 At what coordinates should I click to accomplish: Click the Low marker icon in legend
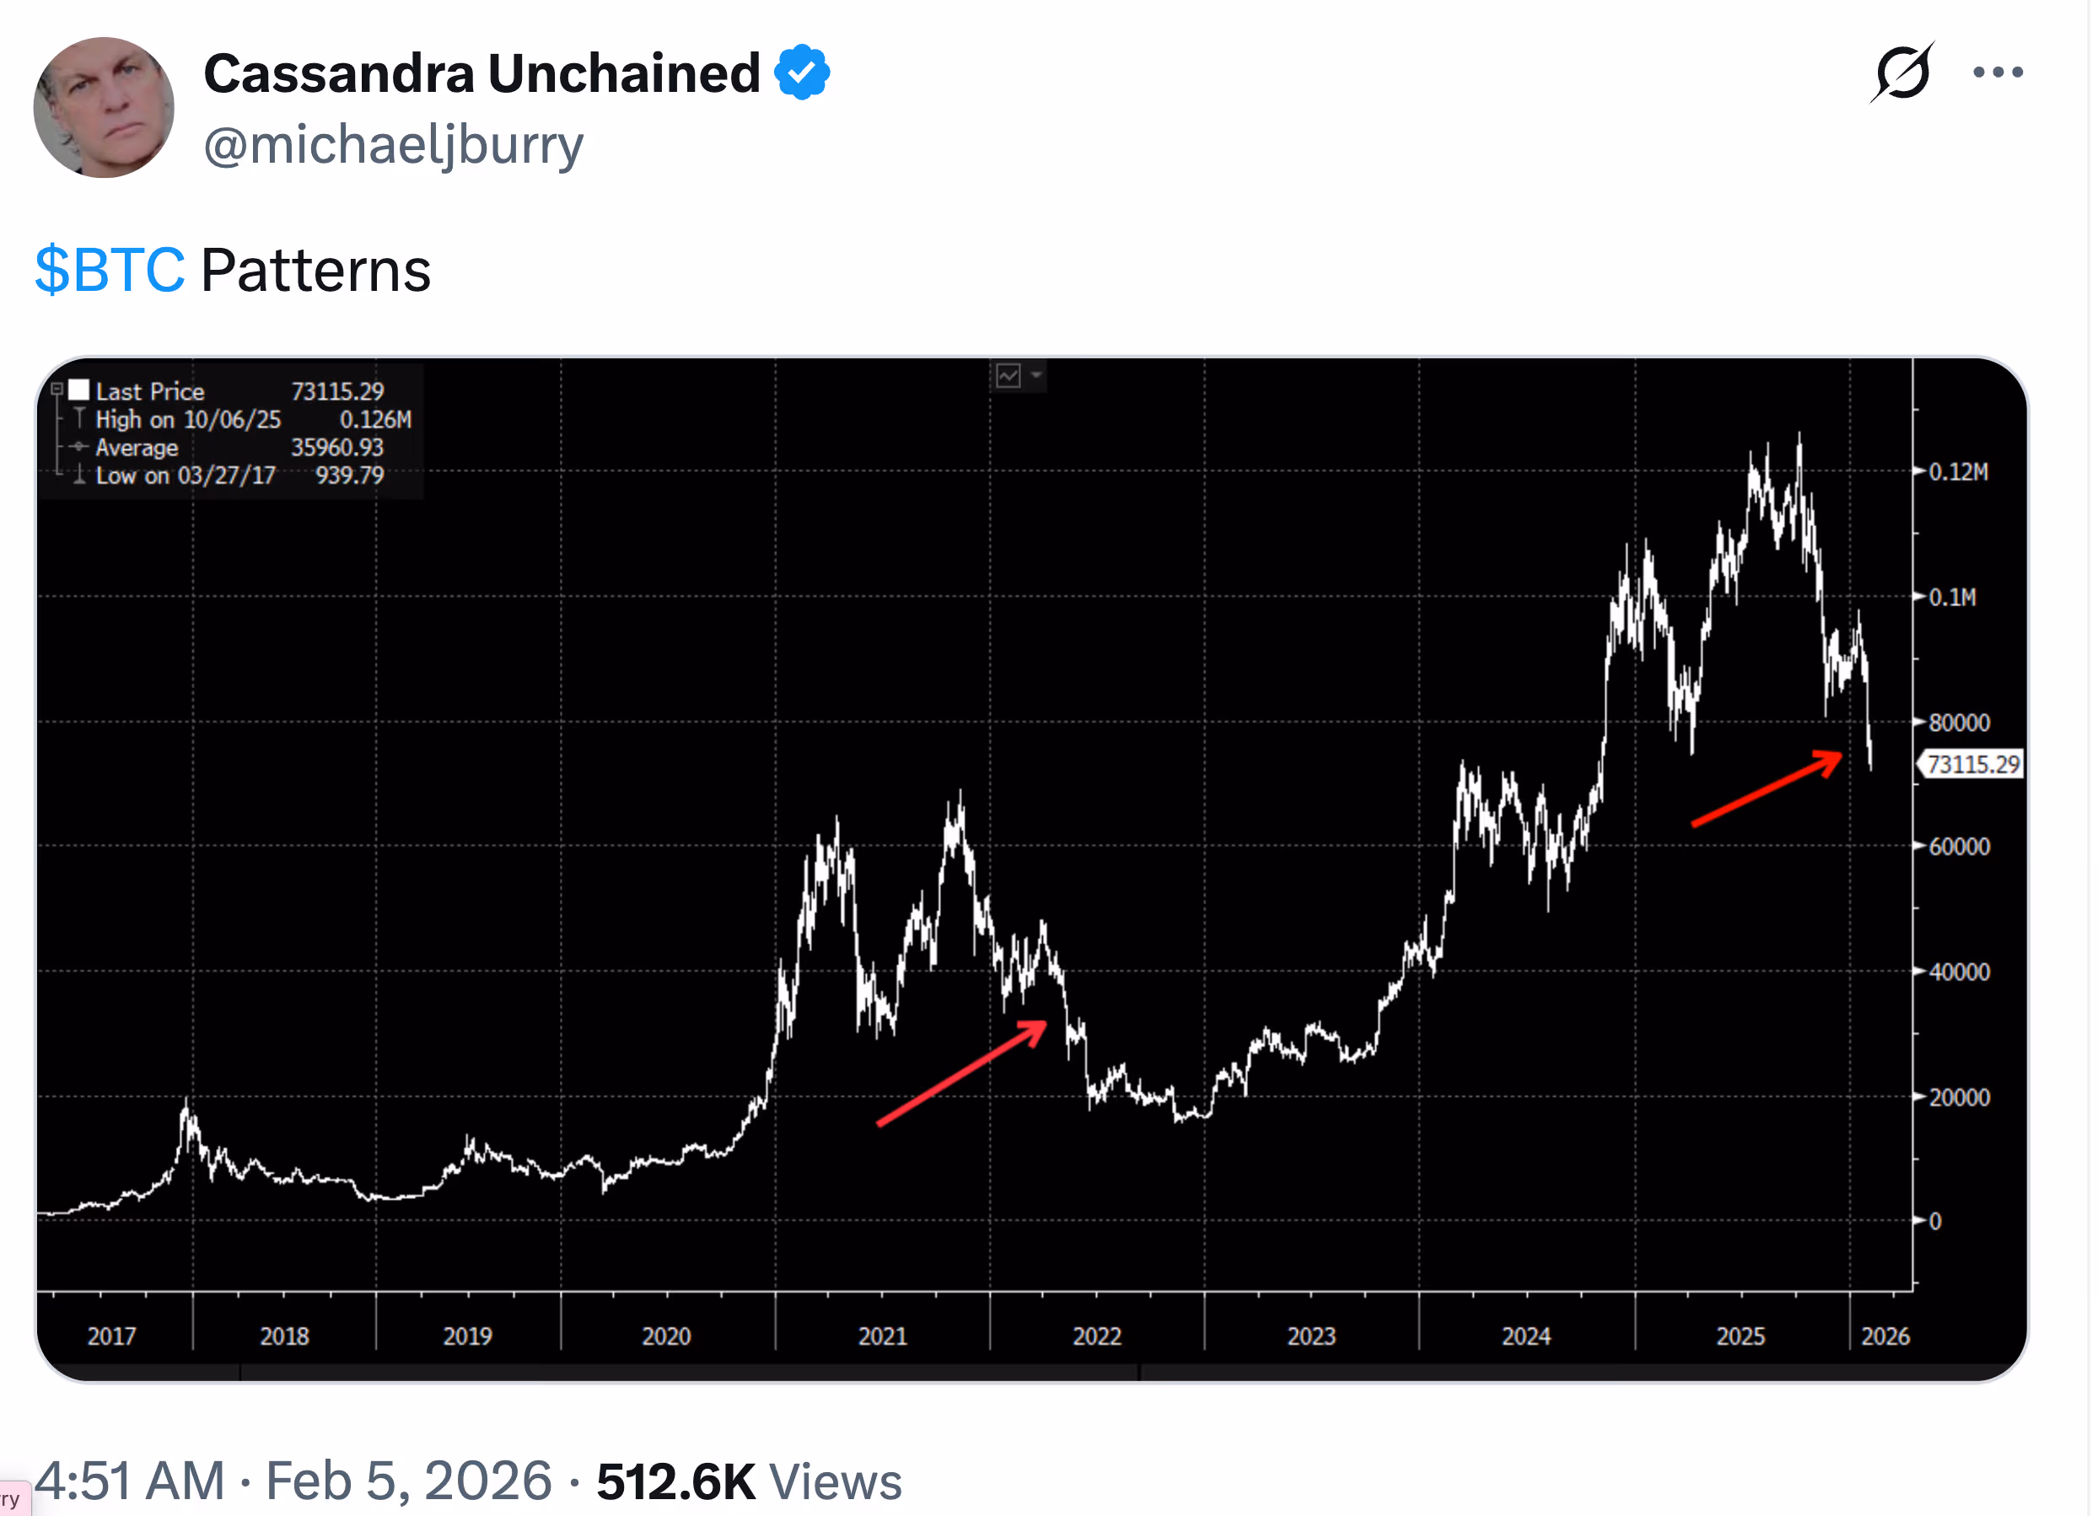click(x=80, y=476)
